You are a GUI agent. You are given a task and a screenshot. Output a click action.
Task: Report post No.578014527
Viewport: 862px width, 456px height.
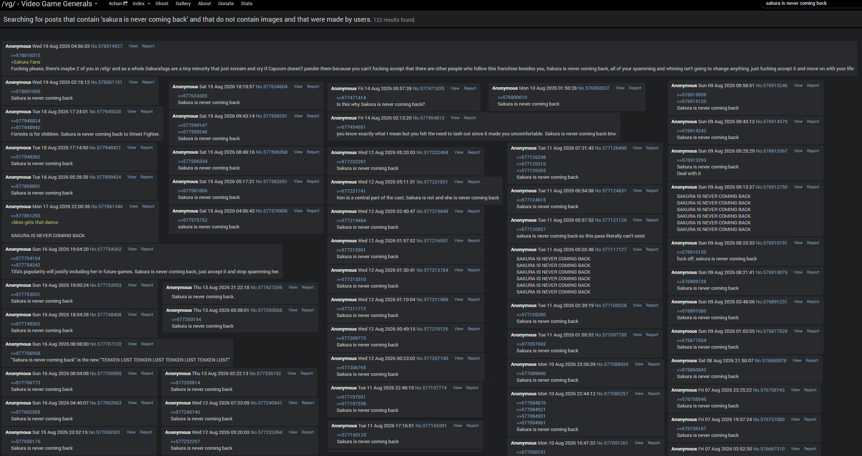coord(148,46)
